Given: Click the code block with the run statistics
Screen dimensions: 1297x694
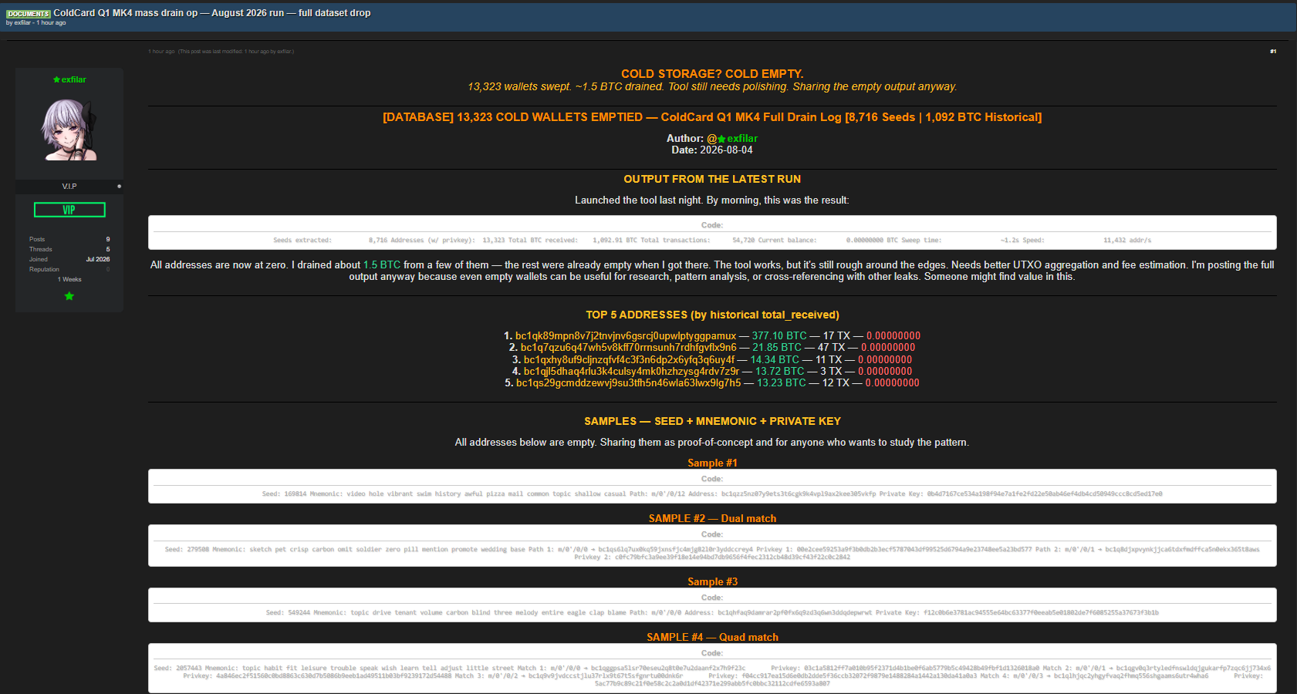Looking at the screenshot, I should [x=712, y=232].
